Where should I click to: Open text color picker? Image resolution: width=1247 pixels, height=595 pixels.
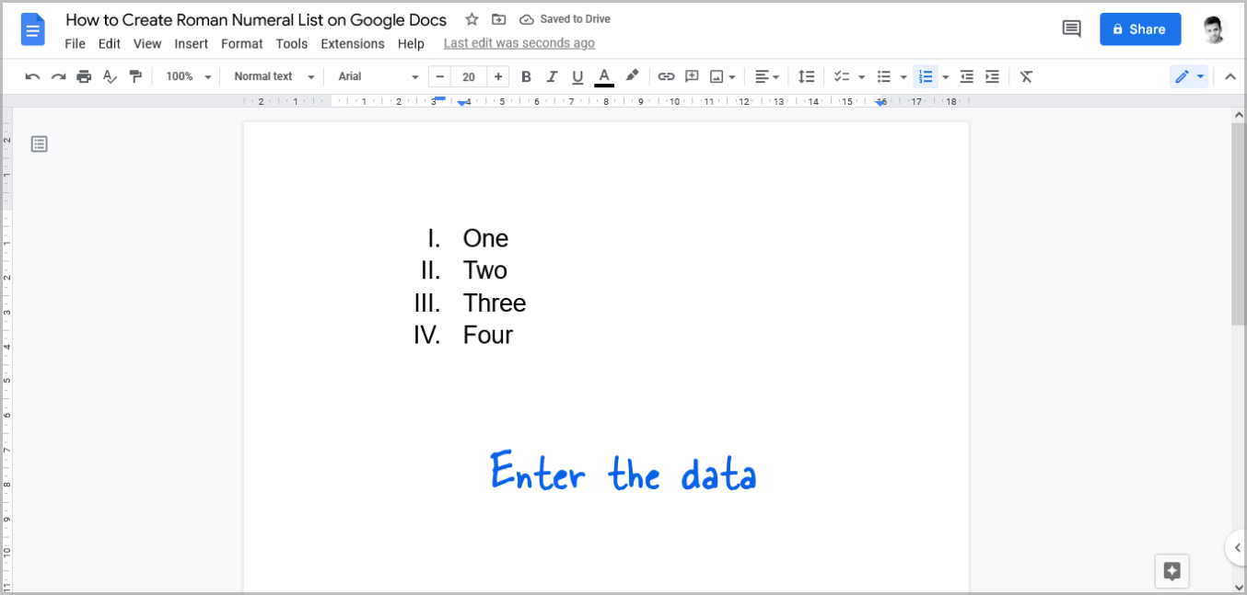coord(604,76)
